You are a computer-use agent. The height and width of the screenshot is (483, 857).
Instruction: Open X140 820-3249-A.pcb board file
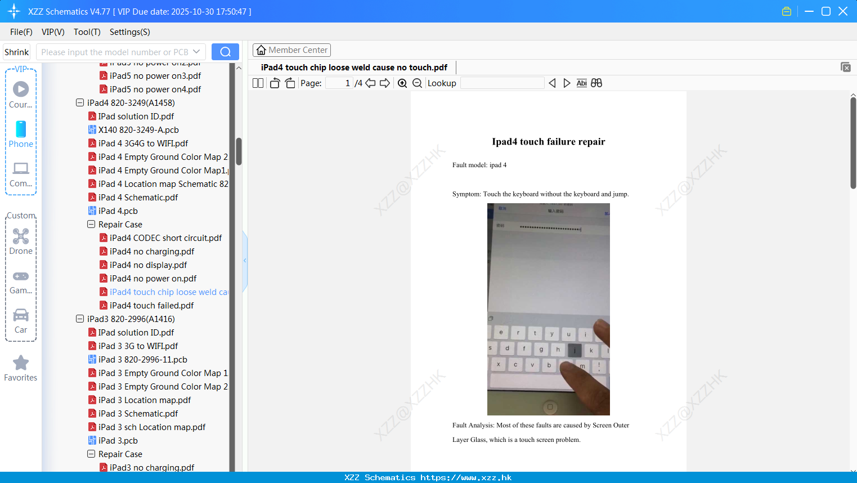[138, 130]
